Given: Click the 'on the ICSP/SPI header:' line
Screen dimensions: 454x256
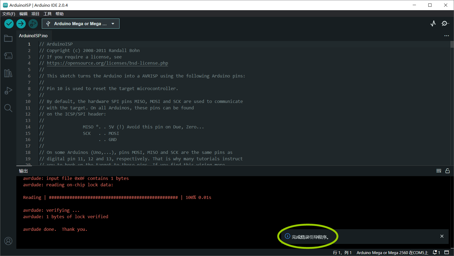Looking at the screenshot, I should coord(73,114).
